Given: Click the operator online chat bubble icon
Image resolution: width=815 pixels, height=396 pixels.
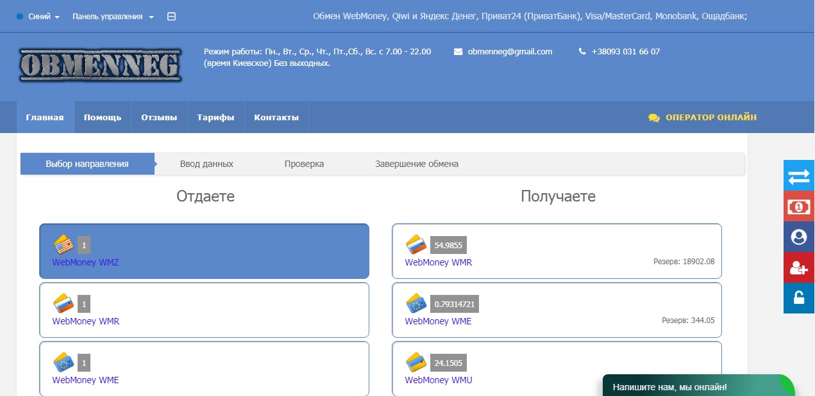Looking at the screenshot, I should point(653,118).
